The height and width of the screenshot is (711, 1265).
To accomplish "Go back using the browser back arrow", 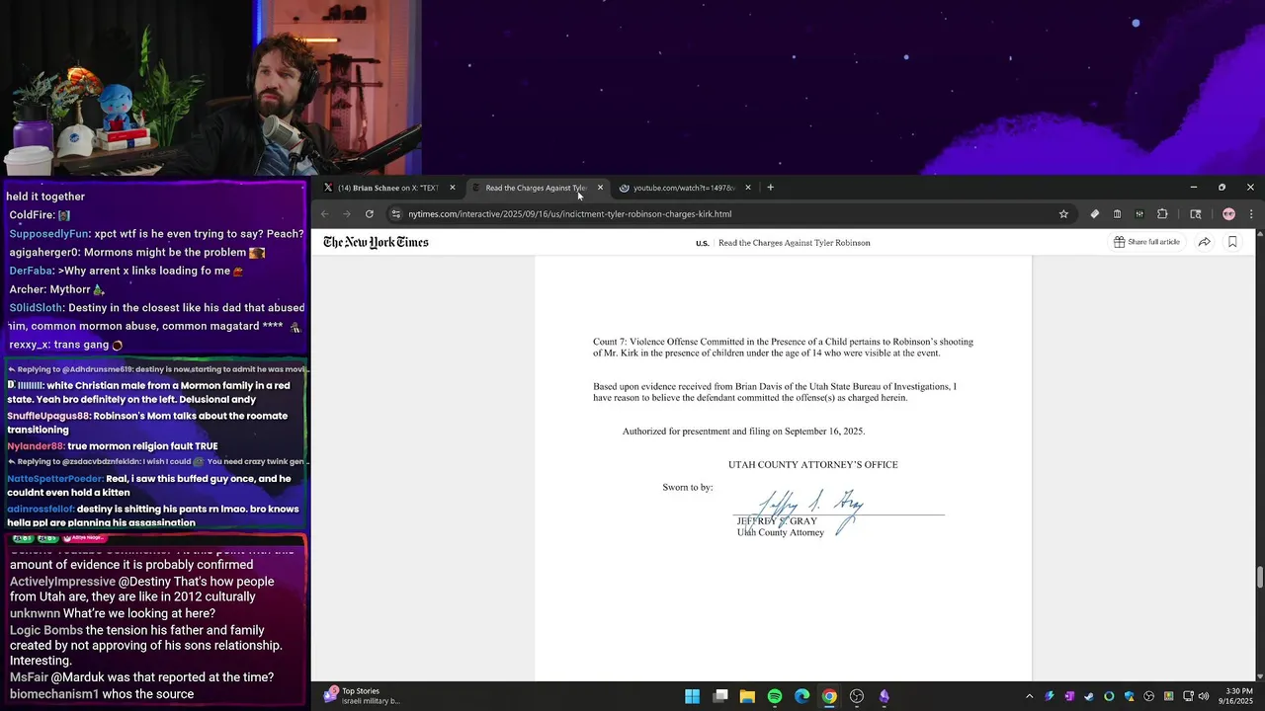I will (x=324, y=213).
